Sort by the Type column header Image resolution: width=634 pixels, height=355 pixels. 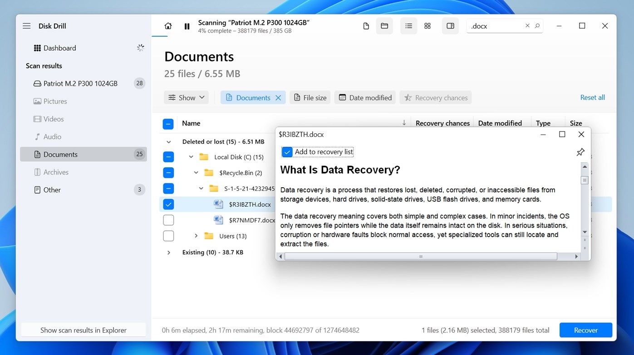[x=543, y=123]
